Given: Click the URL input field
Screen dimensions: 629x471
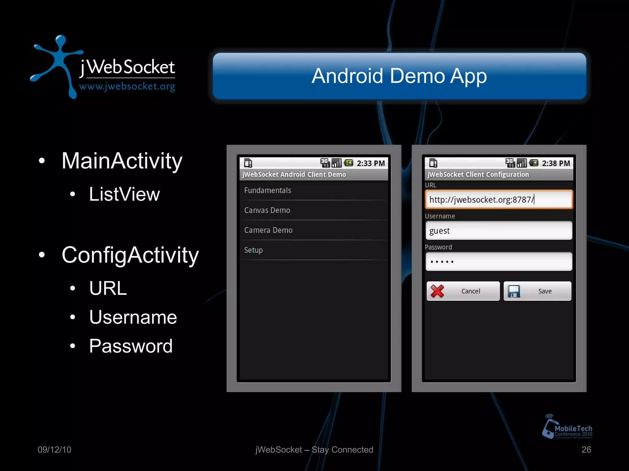Looking at the screenshot, I should 499,200.
